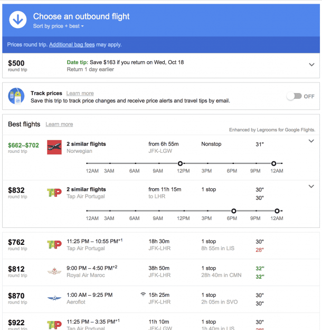Image resolution: width=322 pixels, height=330 pixels.
Task: Click the 12PM marker on Norwegian timeline
Action: click(181, 163)
